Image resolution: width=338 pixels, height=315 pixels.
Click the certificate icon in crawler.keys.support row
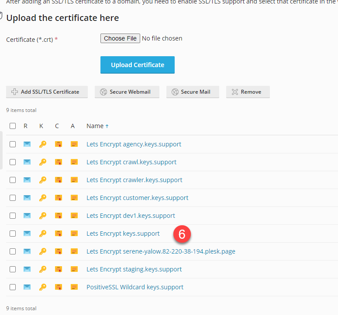pyautogui.click(x=58, y=180)
